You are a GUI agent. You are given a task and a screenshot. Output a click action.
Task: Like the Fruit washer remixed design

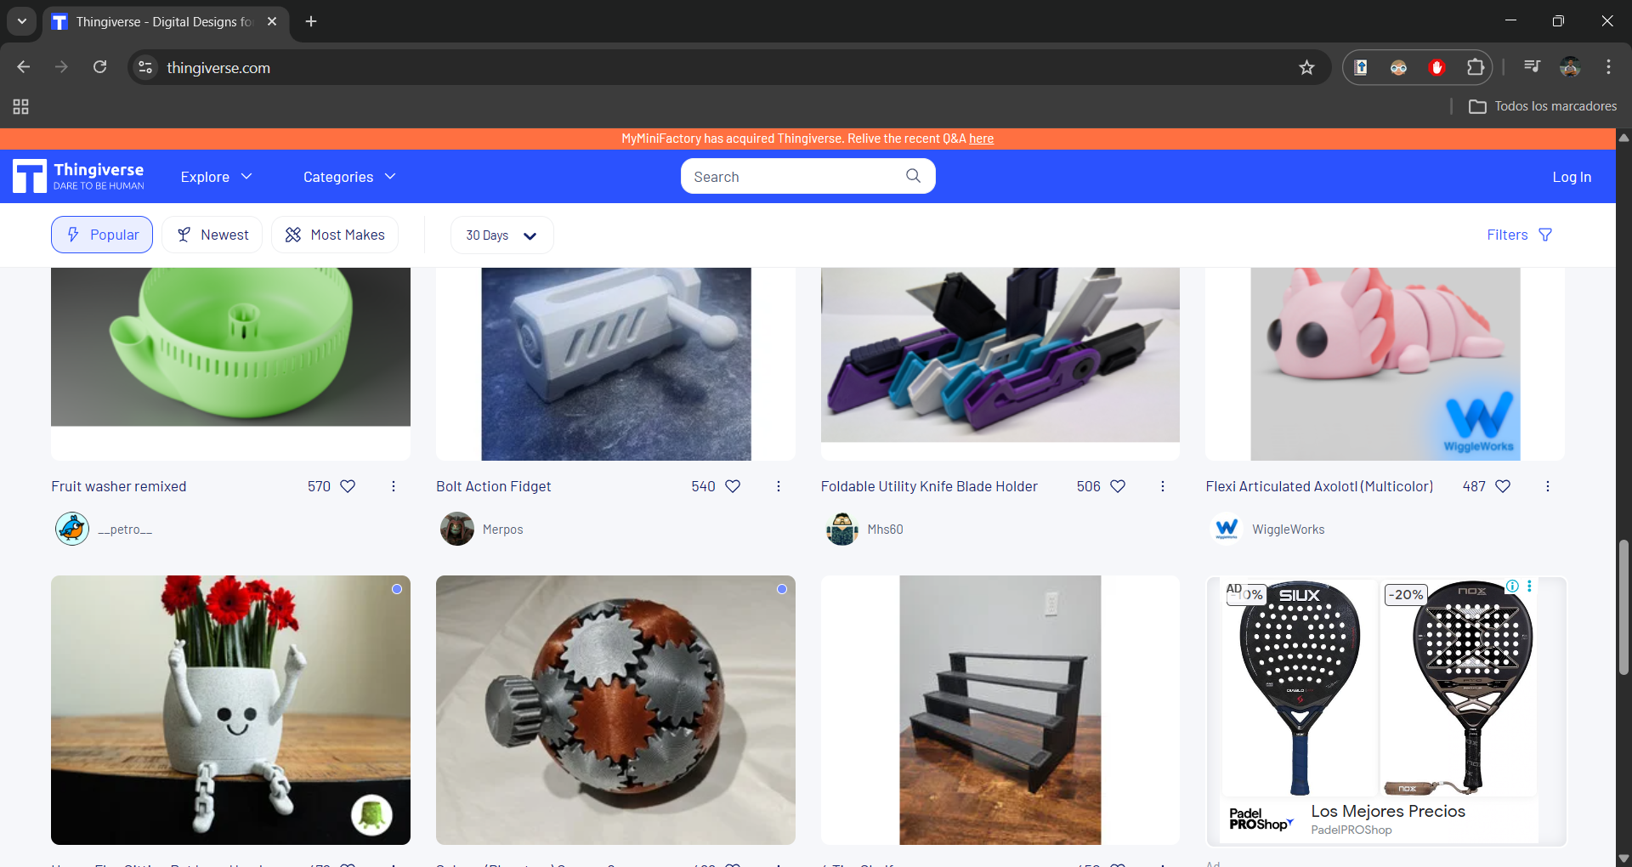tap(348, 486)
